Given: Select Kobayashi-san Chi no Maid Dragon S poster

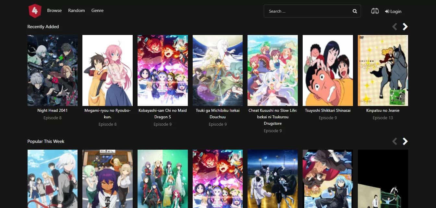Looking at the screenshot, I should pos(163,70).
